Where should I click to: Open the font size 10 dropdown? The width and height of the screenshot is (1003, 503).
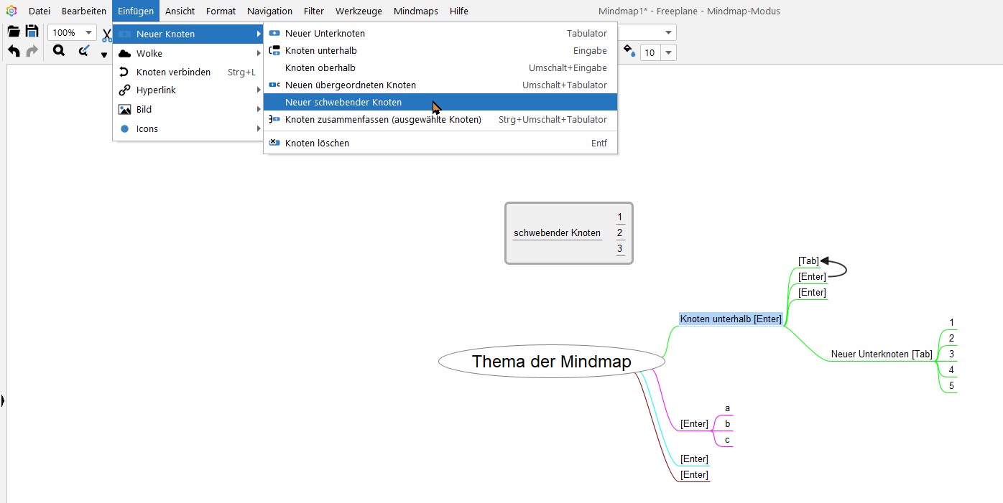click(x=658, y=52)
